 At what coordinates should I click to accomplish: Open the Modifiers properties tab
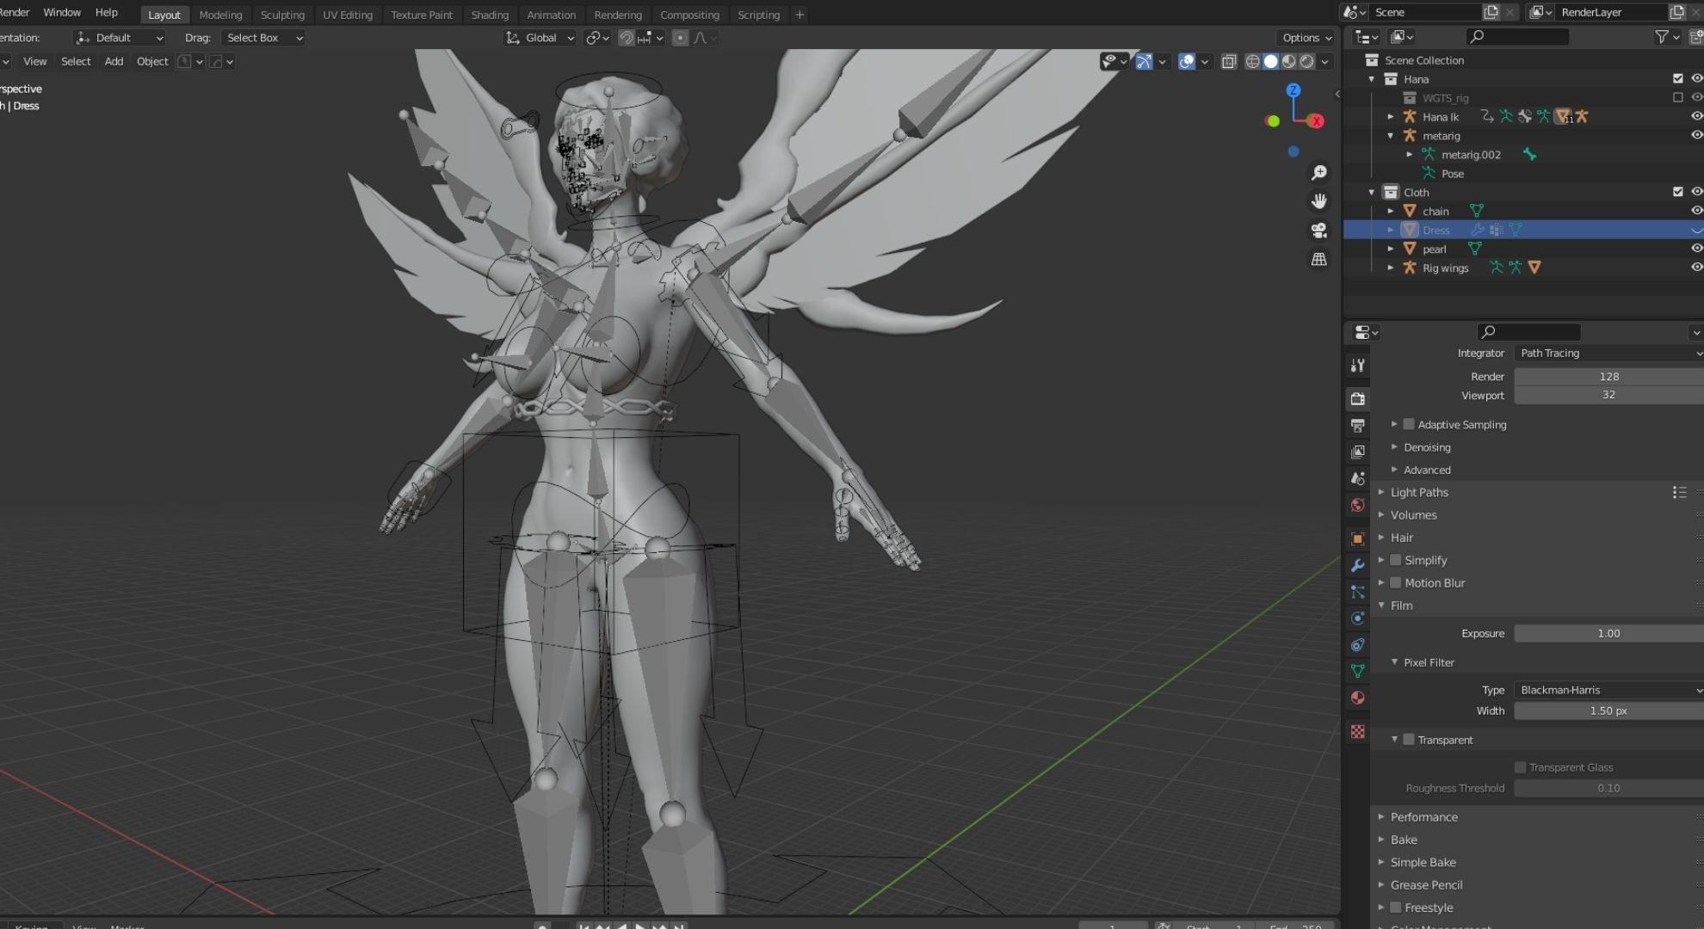pos(1357,565)
